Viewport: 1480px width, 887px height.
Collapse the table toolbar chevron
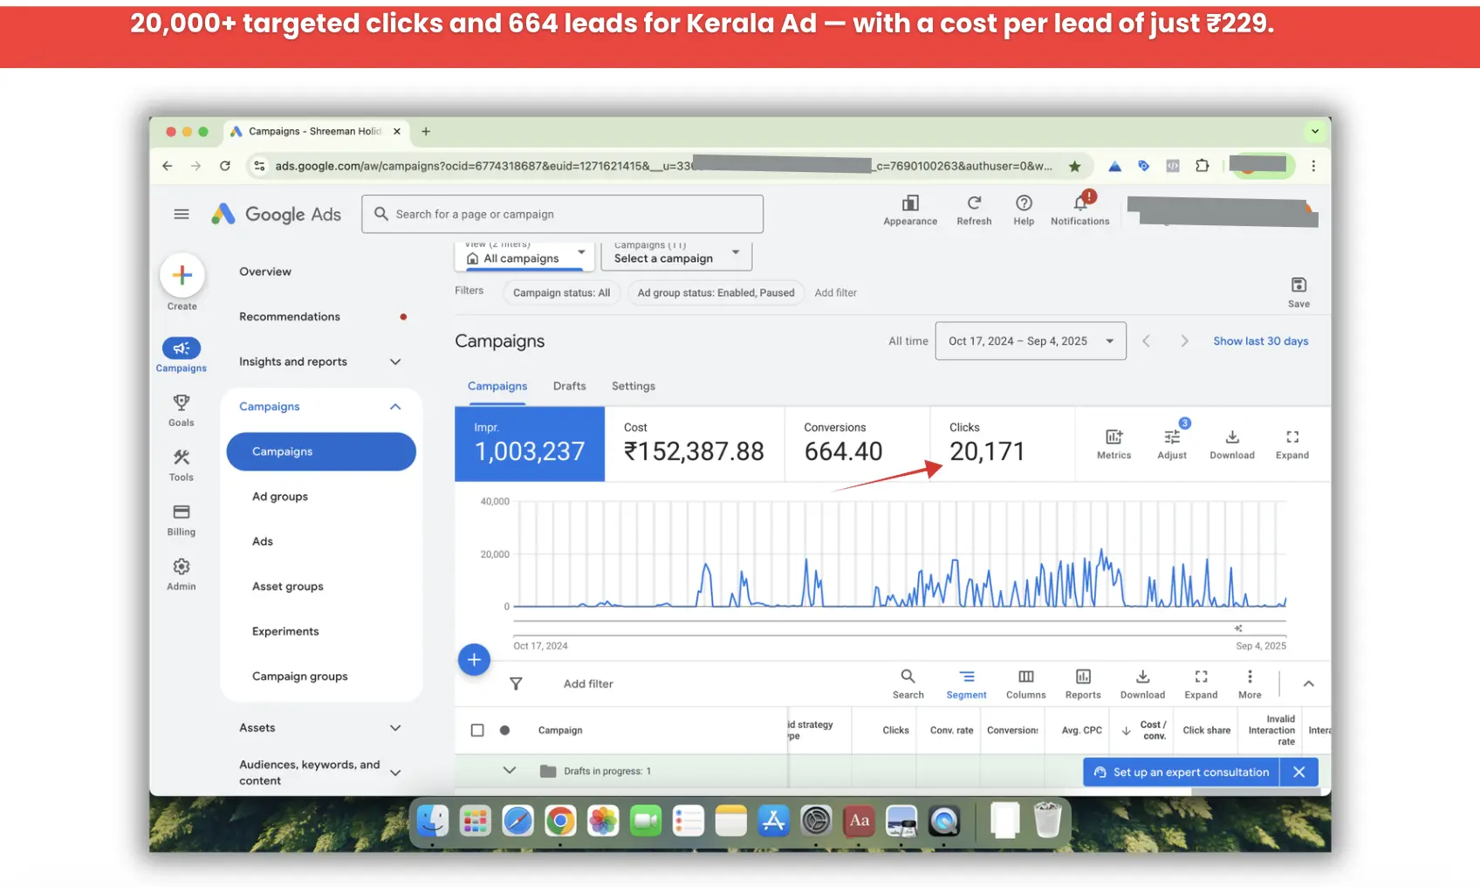[1308, 684]
